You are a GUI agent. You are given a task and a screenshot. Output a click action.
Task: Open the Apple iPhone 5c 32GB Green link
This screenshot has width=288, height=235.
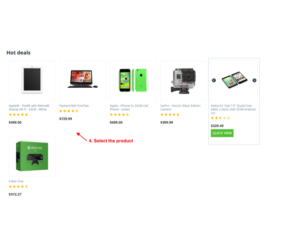point(129,108)
